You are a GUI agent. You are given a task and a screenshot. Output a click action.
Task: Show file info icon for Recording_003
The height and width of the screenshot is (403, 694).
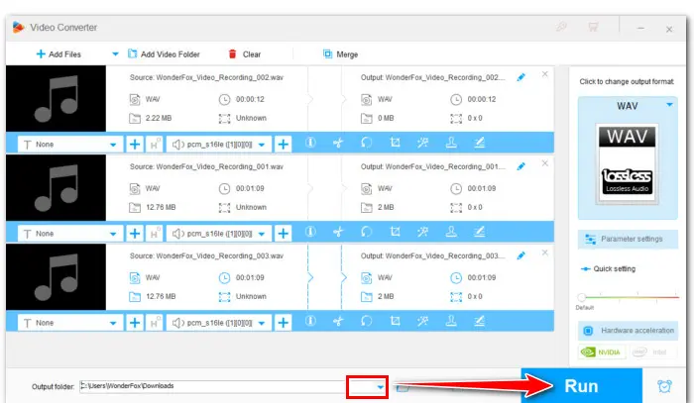(310, 321)
